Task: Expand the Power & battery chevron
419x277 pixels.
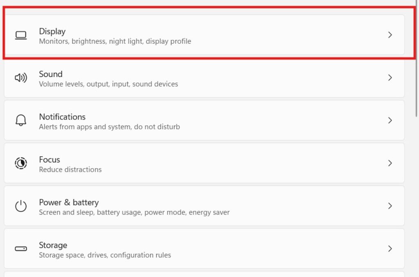Action: pos(390,206)
